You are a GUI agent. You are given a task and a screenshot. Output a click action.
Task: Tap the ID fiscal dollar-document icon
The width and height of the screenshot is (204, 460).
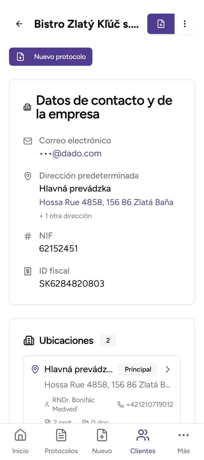pyautogui.click(x=27, y=271)
